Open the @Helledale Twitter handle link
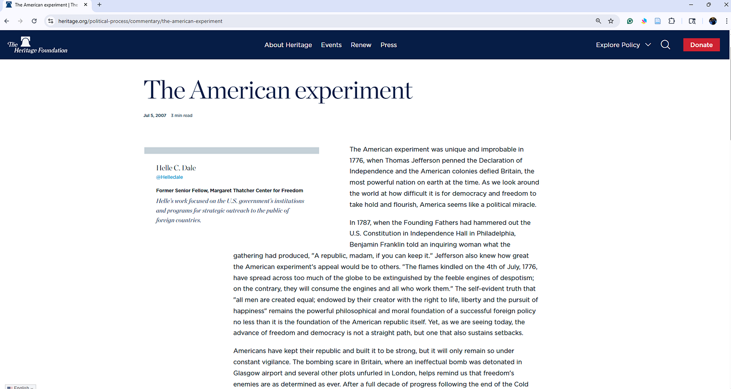 coord(170,177)
